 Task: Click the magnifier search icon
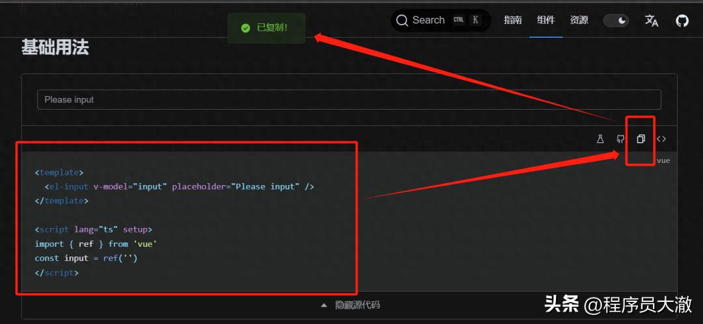(x=402, y=20)
